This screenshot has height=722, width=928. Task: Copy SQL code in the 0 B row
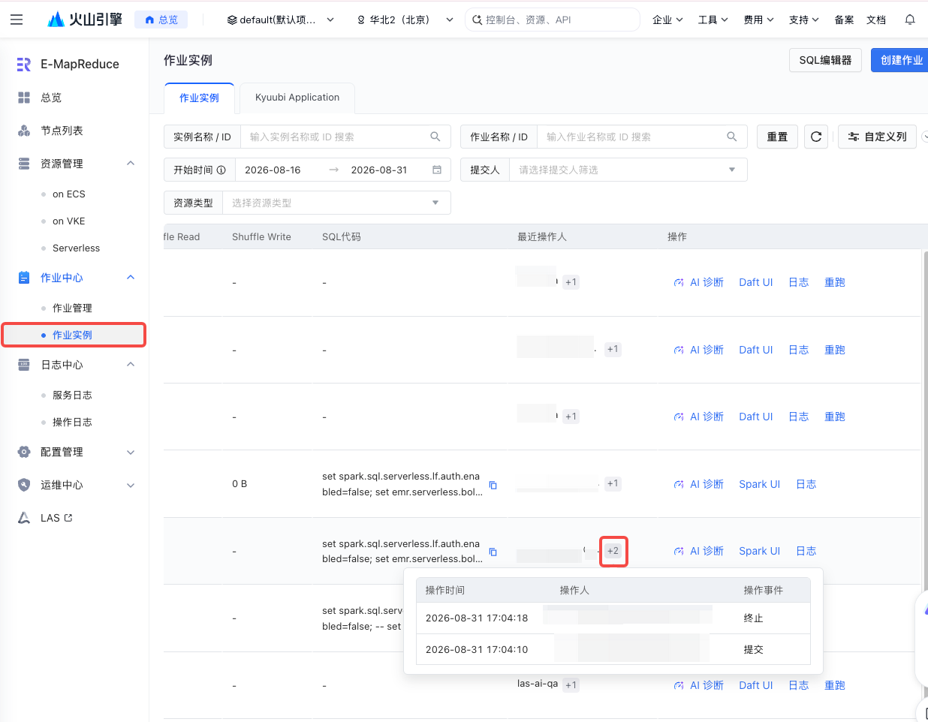493,485
